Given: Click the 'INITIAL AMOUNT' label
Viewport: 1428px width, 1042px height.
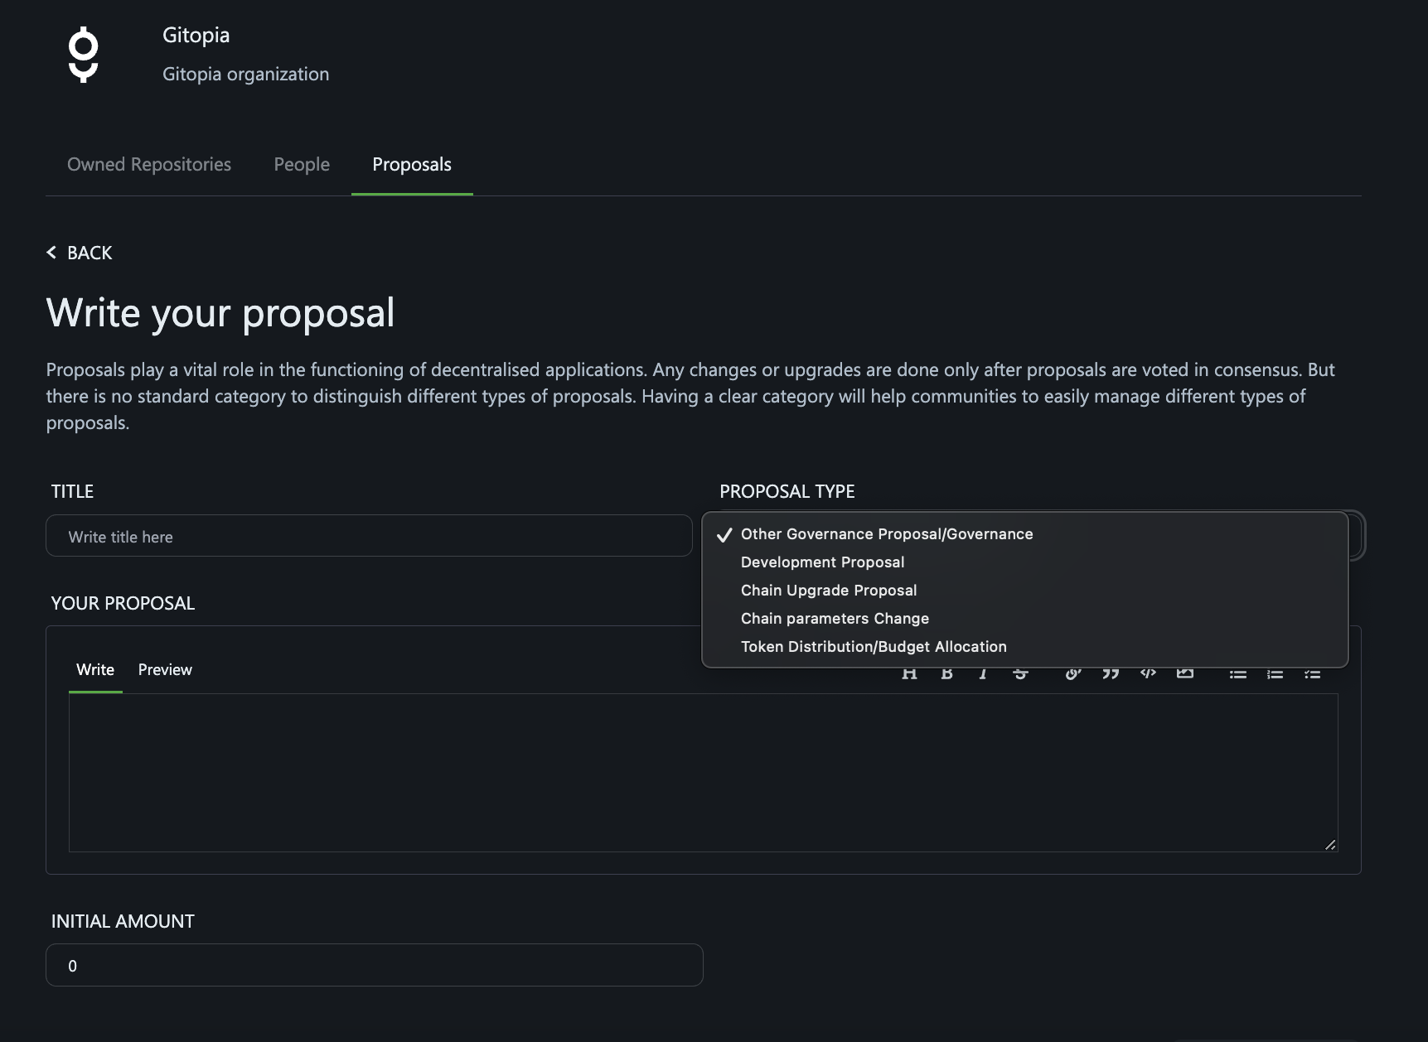Looking at the screenshot, I should 123,921.
